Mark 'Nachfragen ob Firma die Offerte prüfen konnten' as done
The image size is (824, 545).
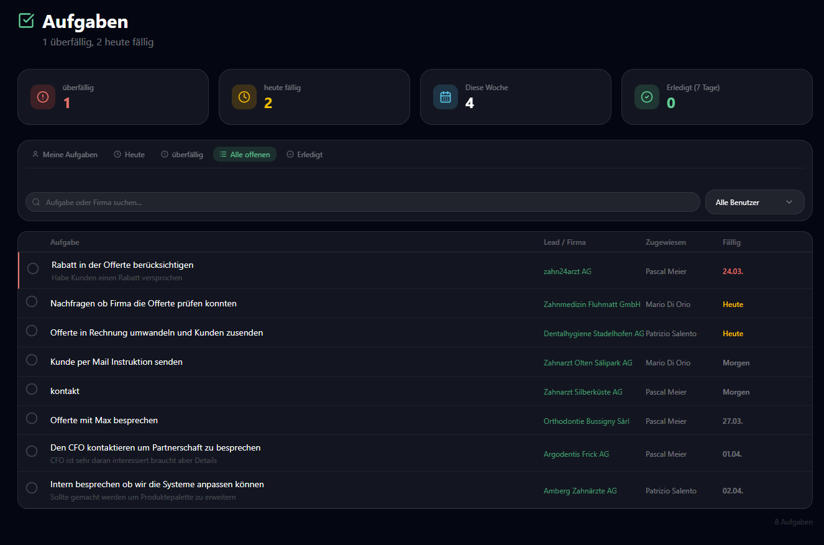32,301
